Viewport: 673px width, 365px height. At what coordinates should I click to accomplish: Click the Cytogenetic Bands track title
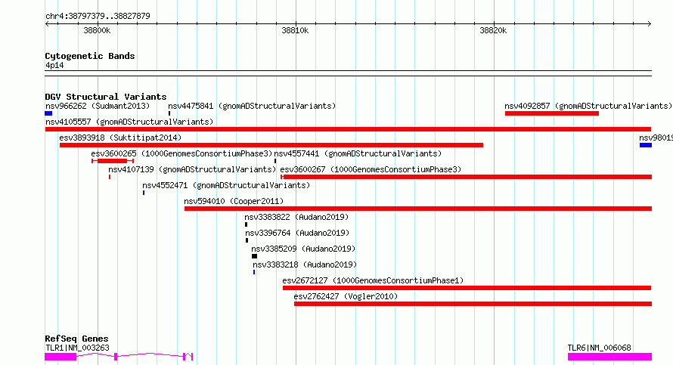(x=90, y=56)
